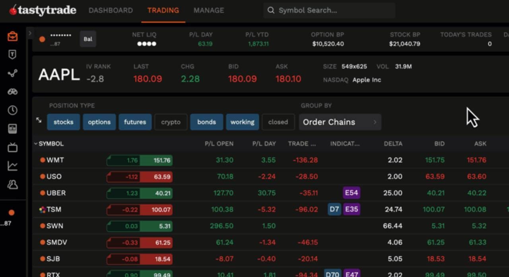Click the 66.44 delta value for SWN
The image size is (509, 277).
point(392,226)
